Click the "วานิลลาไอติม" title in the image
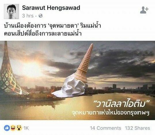 click(x=122, y=104)
